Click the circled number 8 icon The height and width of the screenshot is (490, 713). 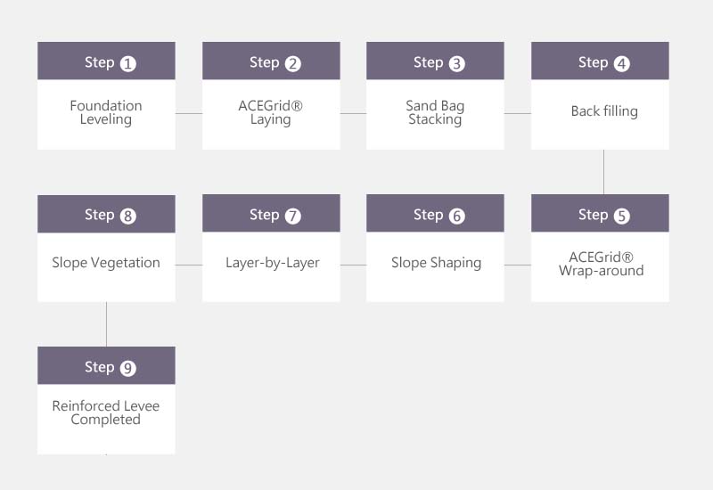click(x=127, y=216)
